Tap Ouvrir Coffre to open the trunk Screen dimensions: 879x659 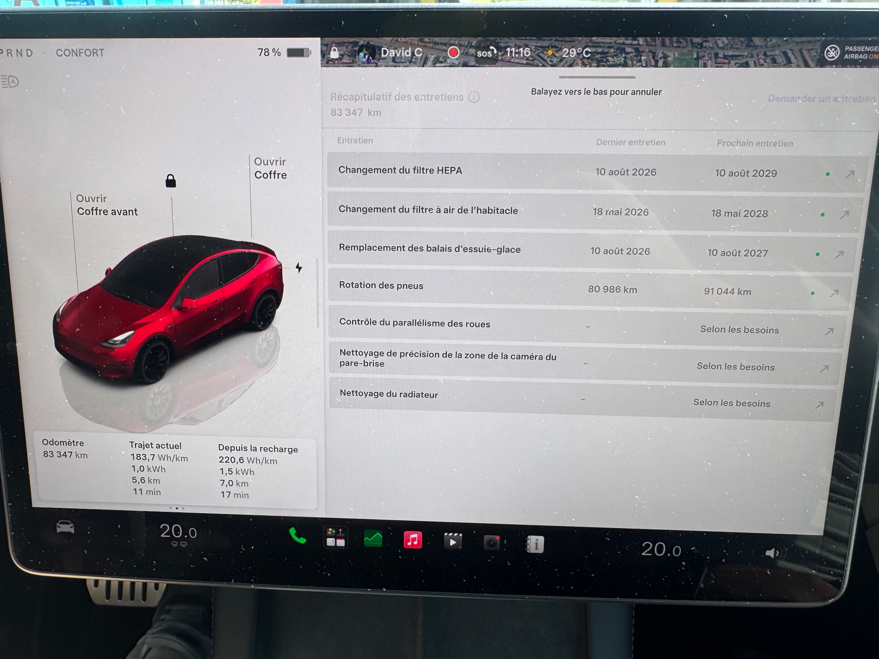point(270,168)
